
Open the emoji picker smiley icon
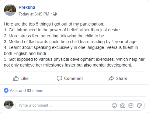(114, 105)
